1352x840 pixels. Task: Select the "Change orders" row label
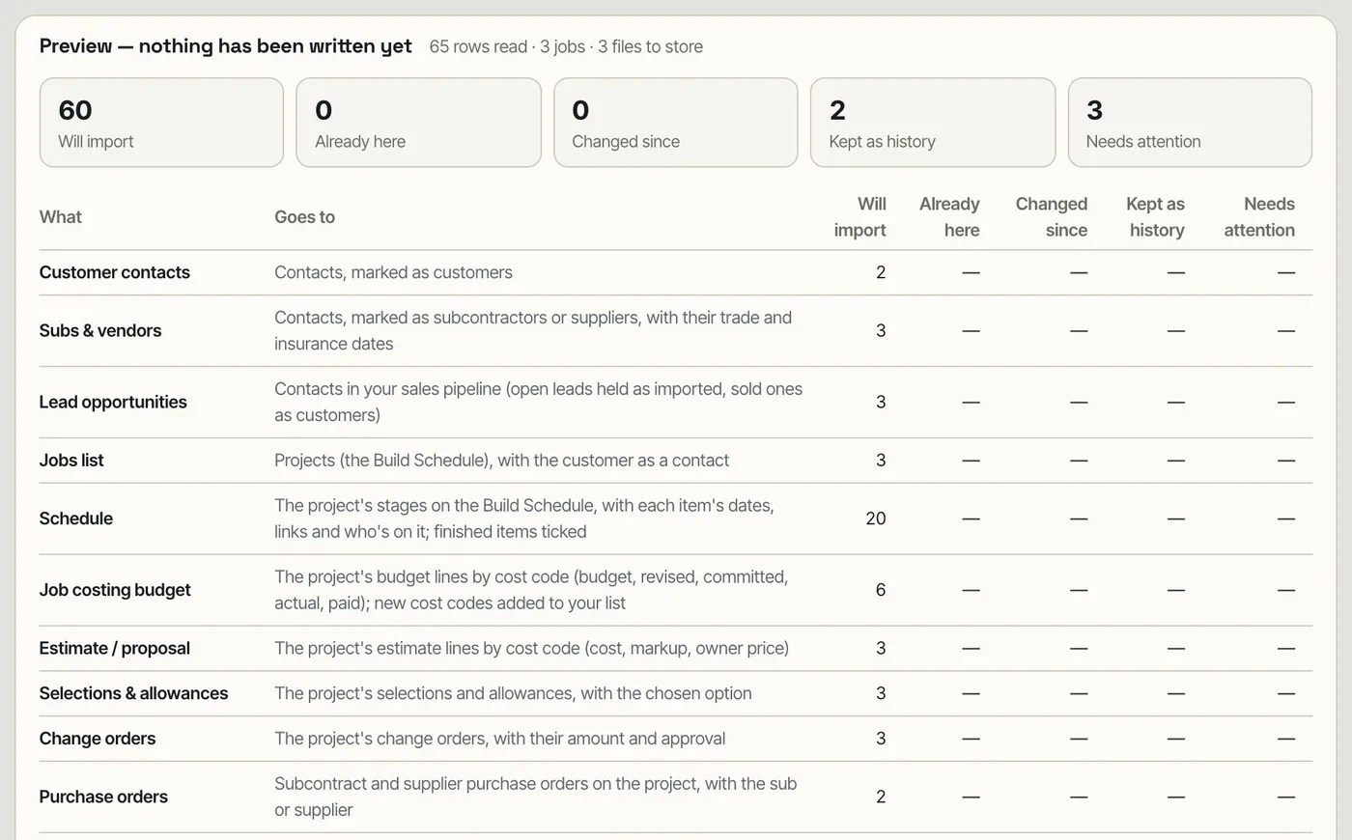pos(98,739)
